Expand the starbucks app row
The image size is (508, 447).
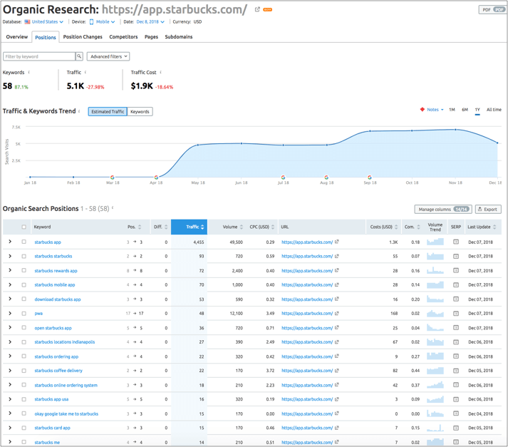click(x=10, y=242)
